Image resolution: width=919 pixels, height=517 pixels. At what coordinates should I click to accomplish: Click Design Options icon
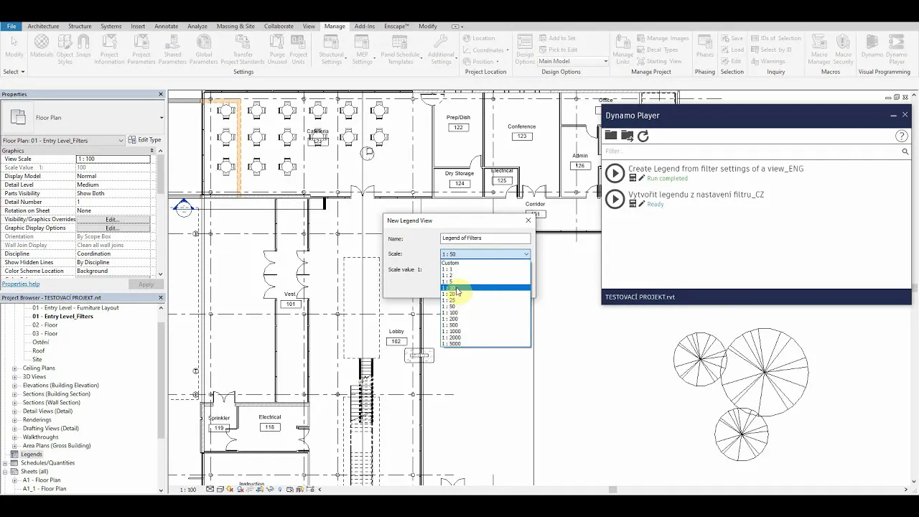[x=525, y=48]
